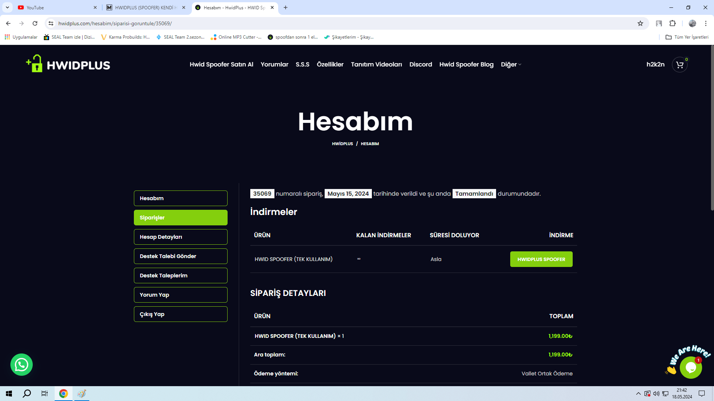Reload the current page
Image resolution: width=714 pixels, height=401 pixels.
pos(35,23)
